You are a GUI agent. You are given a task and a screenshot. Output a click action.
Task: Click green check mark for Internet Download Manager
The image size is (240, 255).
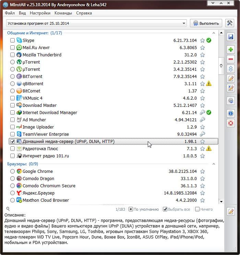point(209,112)
